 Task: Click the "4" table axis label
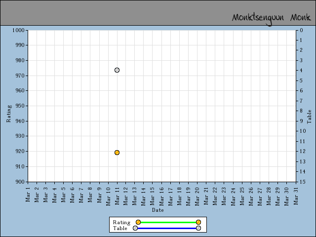[x=301, y=70]
